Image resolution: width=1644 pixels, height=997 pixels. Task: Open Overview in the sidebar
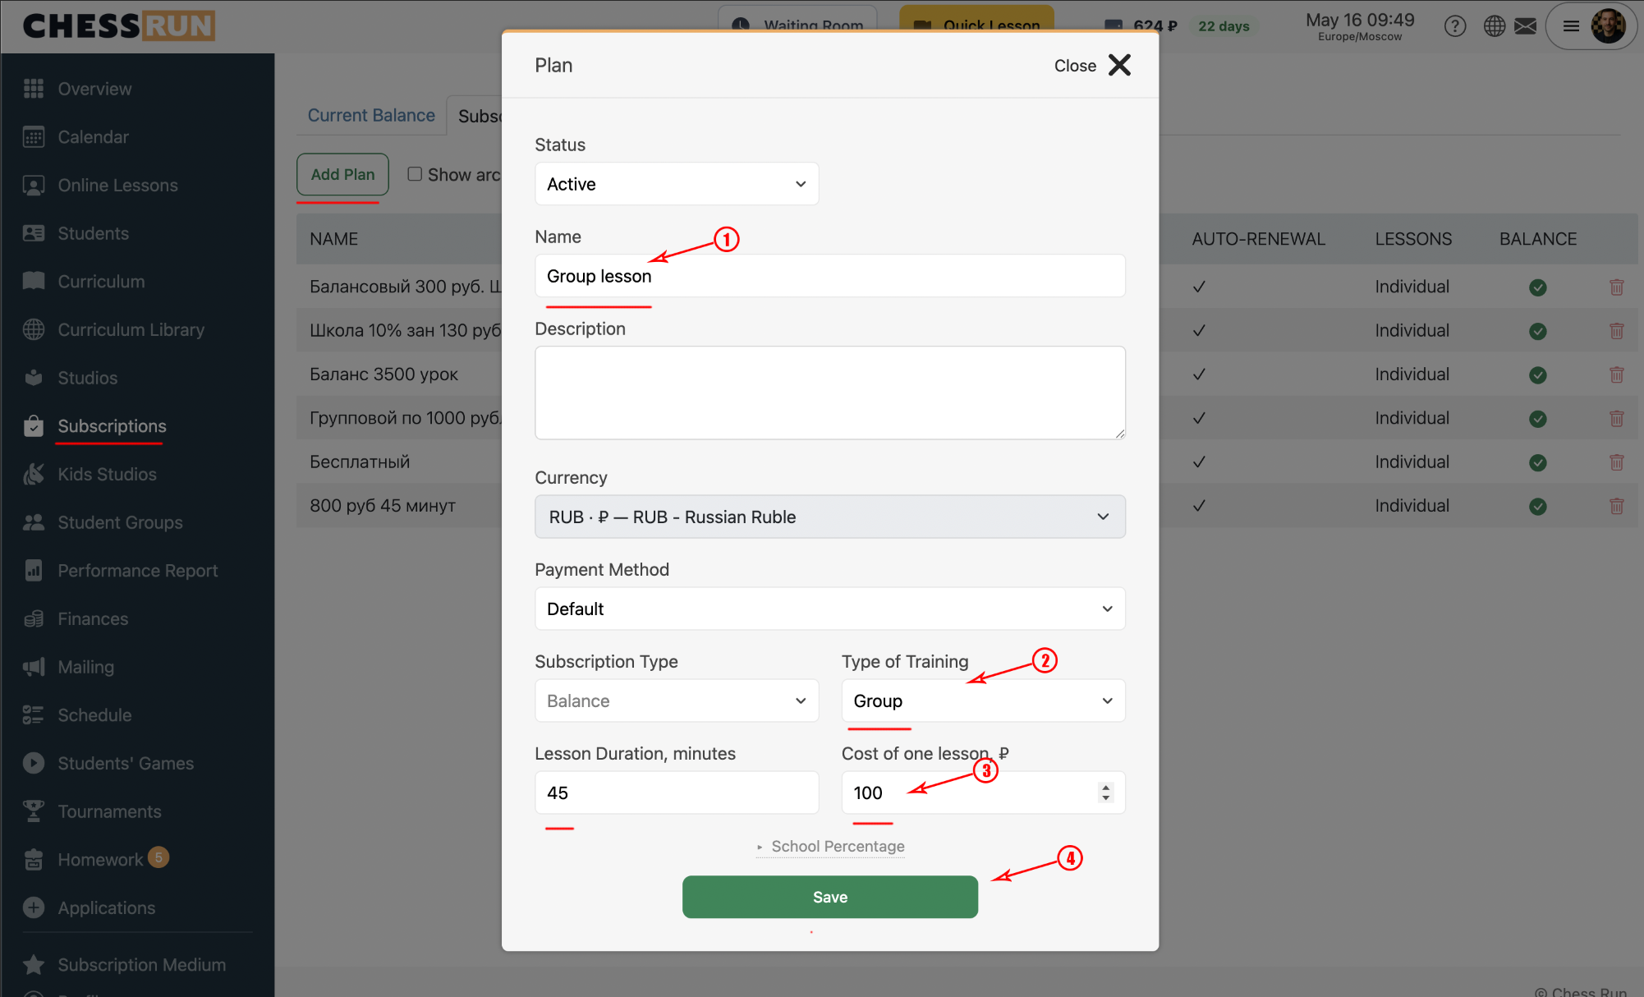[94, 89]
